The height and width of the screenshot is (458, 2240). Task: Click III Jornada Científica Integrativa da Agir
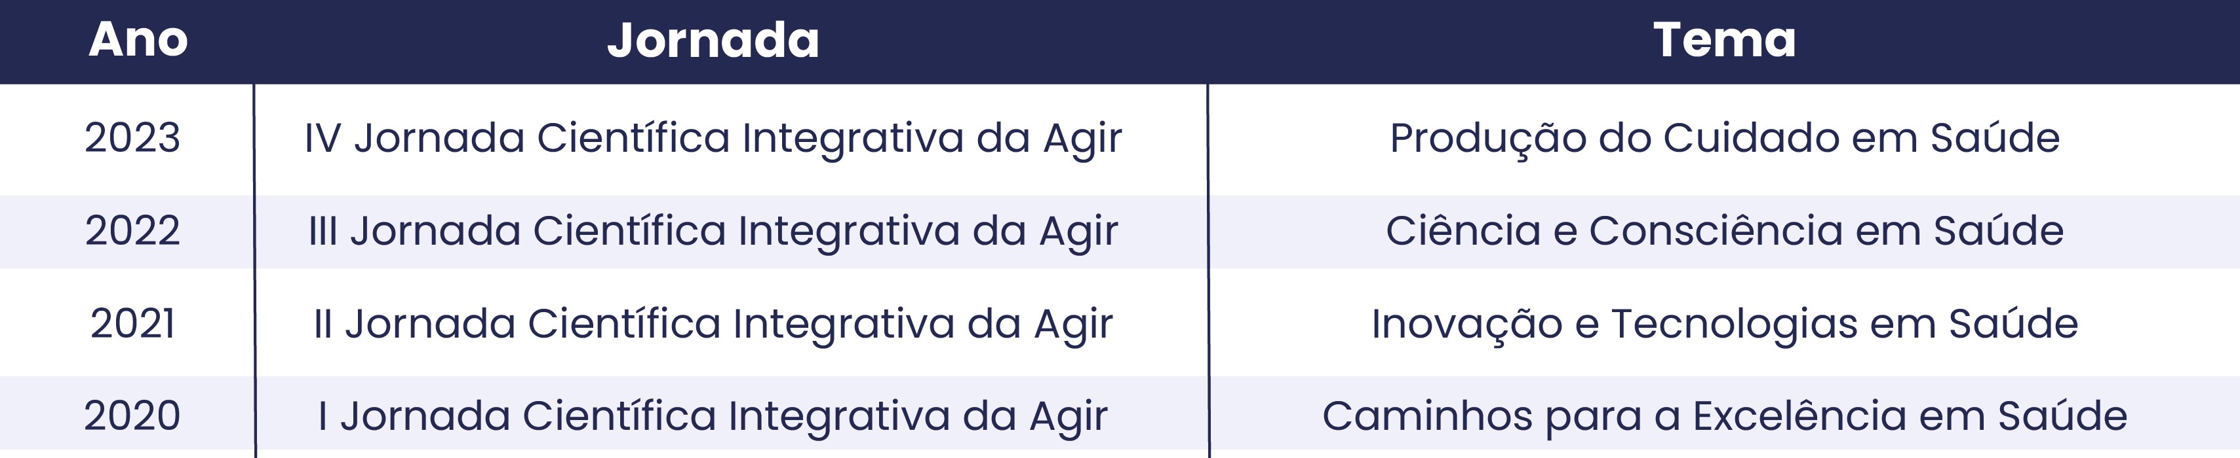coord(713,232)
